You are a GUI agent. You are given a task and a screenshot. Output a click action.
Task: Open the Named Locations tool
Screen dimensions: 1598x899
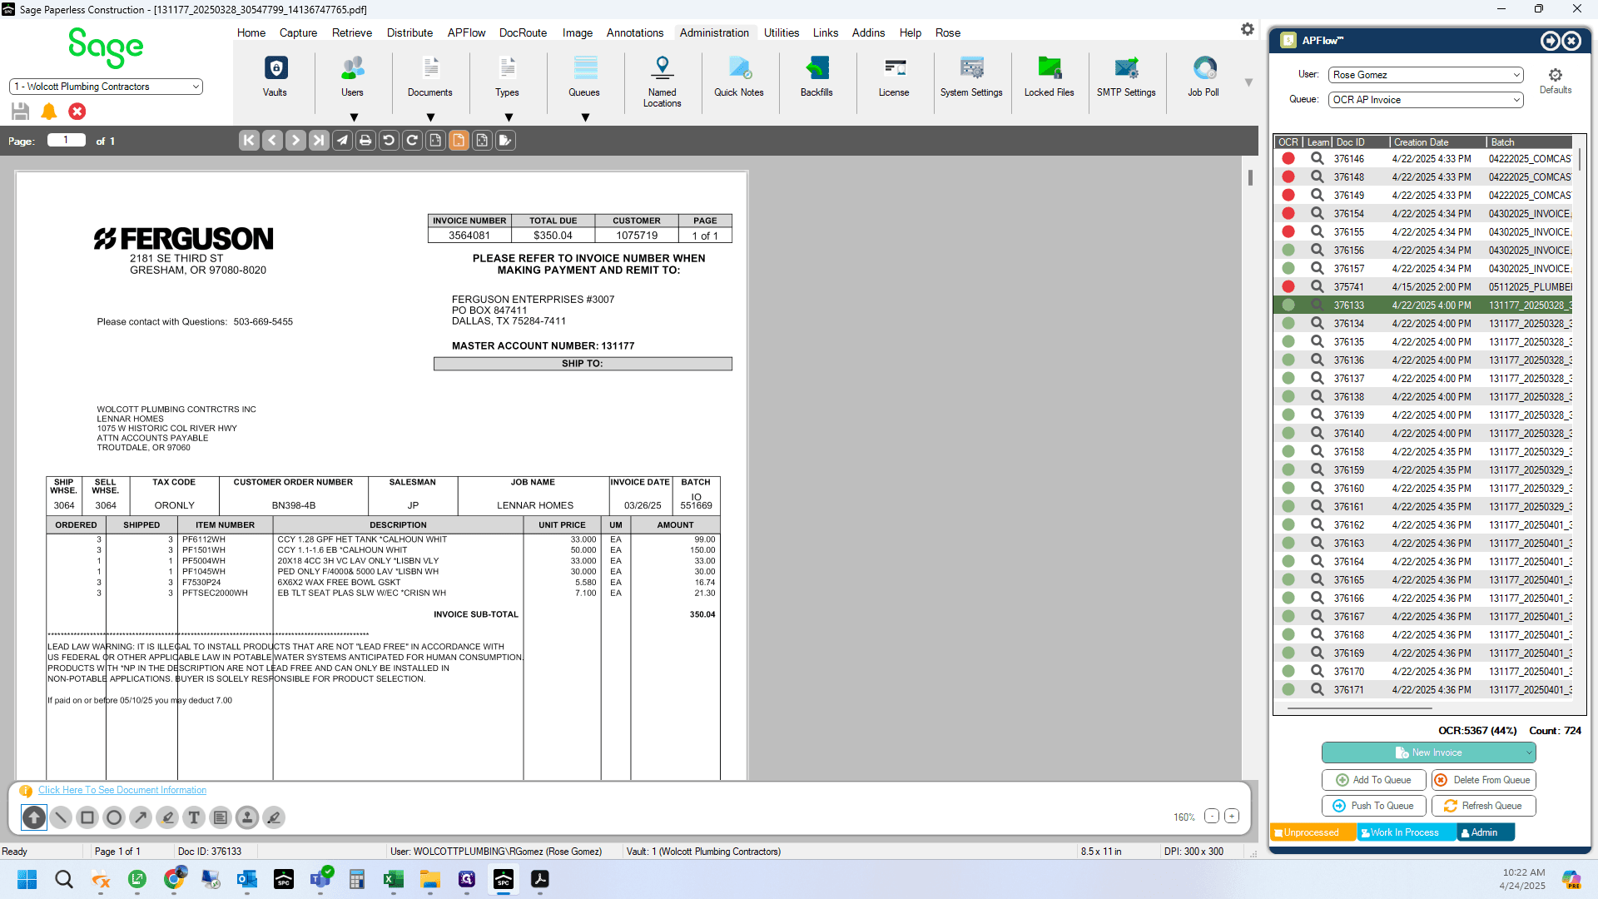[x=662, y=82]
